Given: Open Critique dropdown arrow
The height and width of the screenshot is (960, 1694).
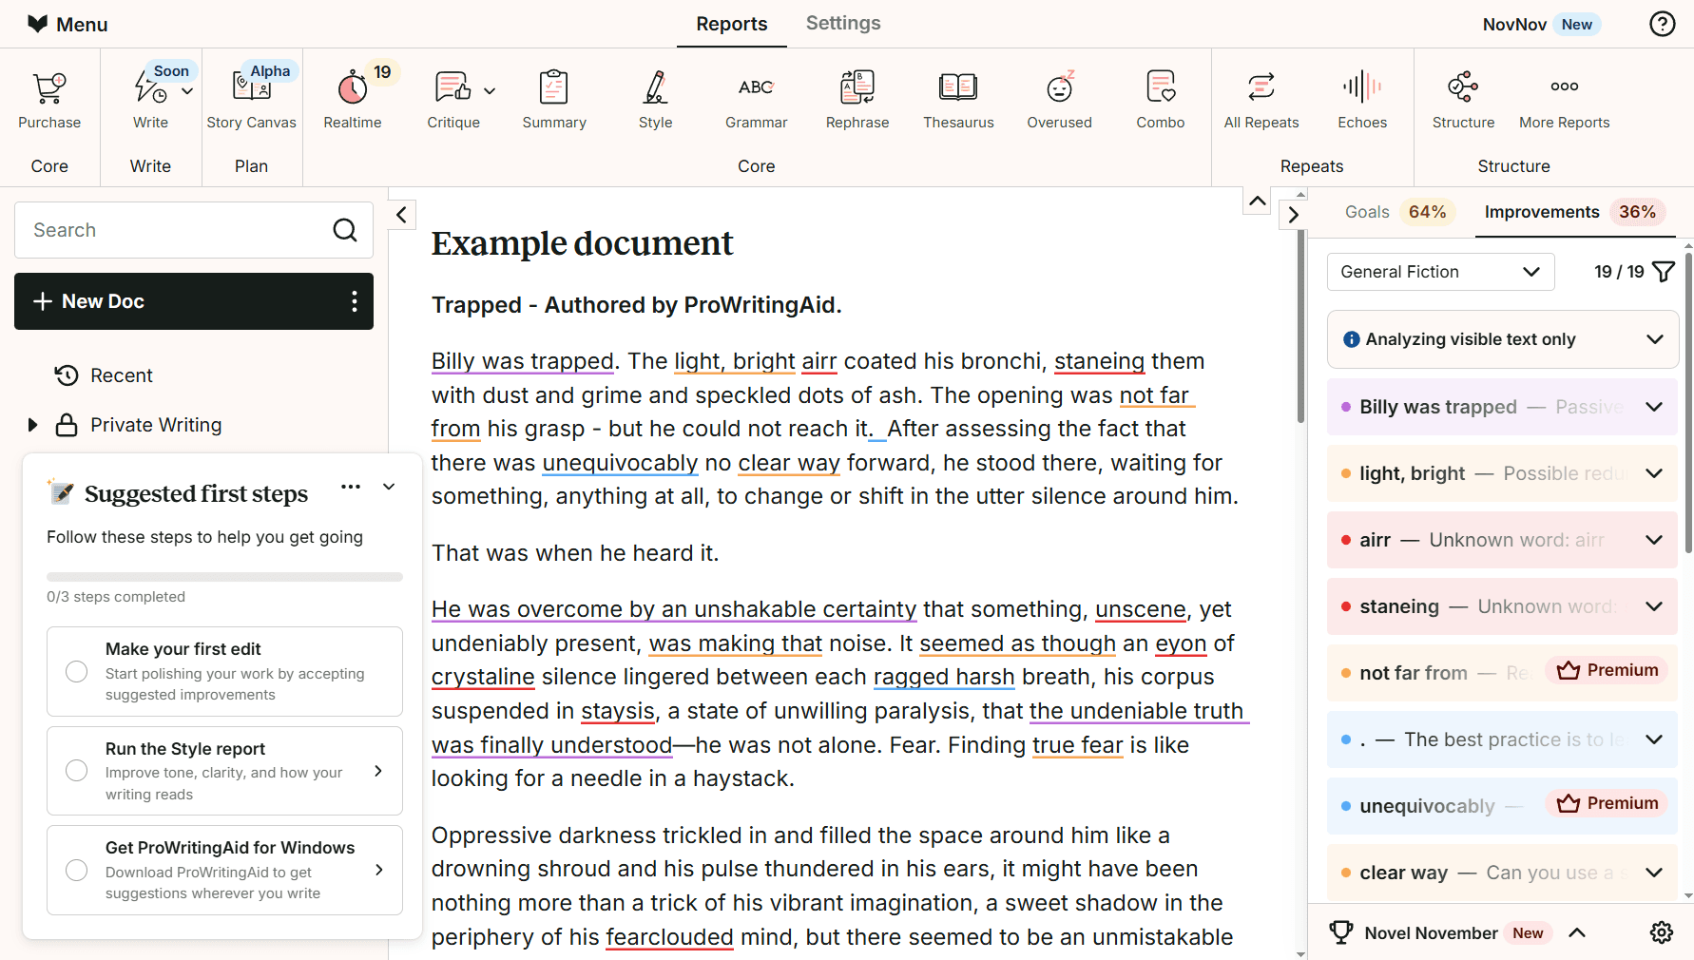Looking at the screenshot, I should 490,91.
